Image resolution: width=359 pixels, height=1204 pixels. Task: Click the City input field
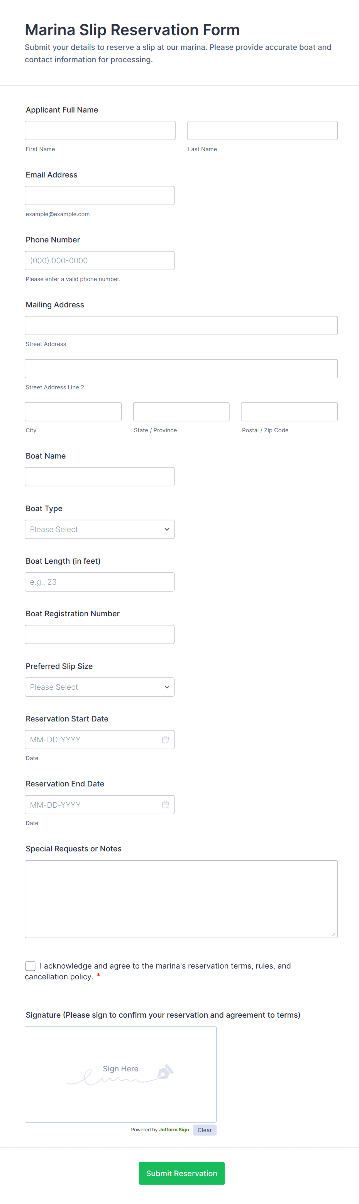tap(73, 411)
